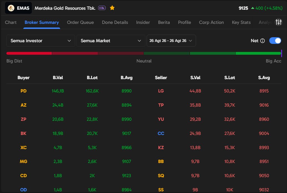Toggle the favorite star for EMAS

click(112, 8)
